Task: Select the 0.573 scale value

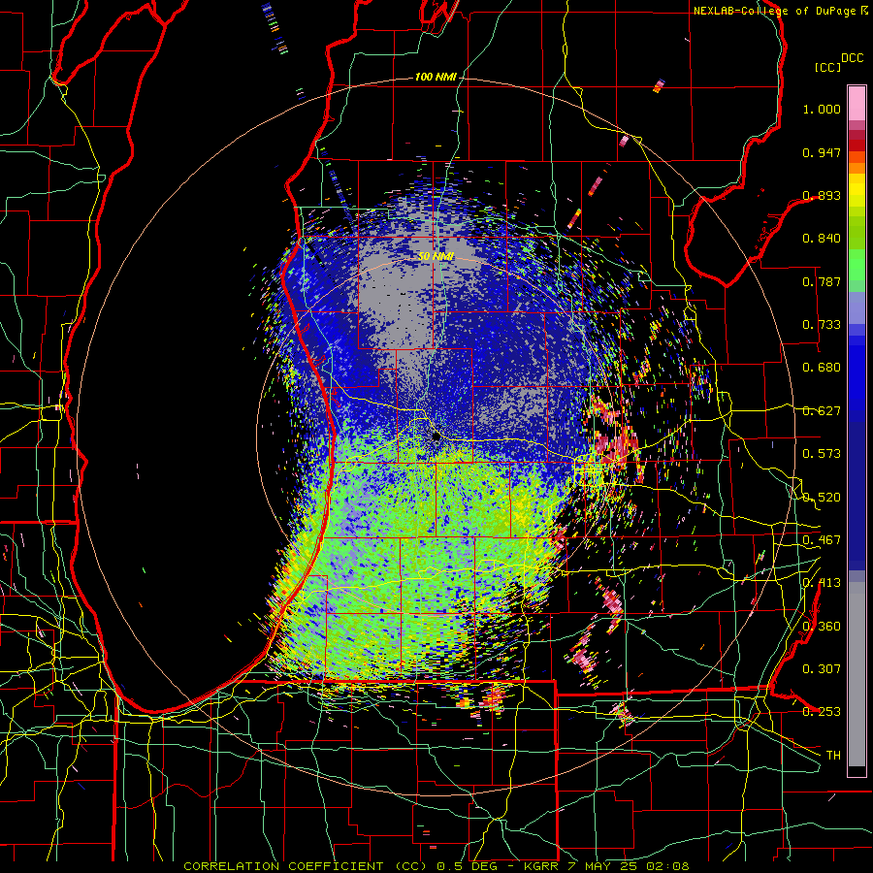Action: 822,454
